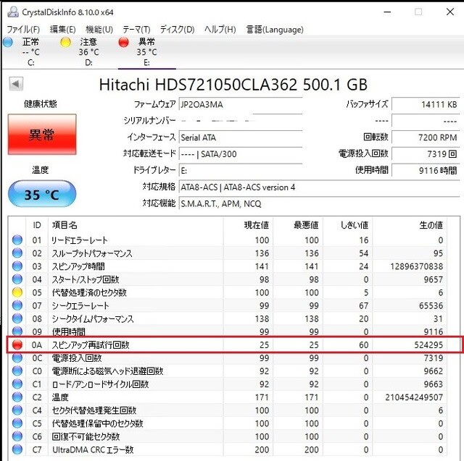Click the blue status icon for ID C1

click(17, 384)
